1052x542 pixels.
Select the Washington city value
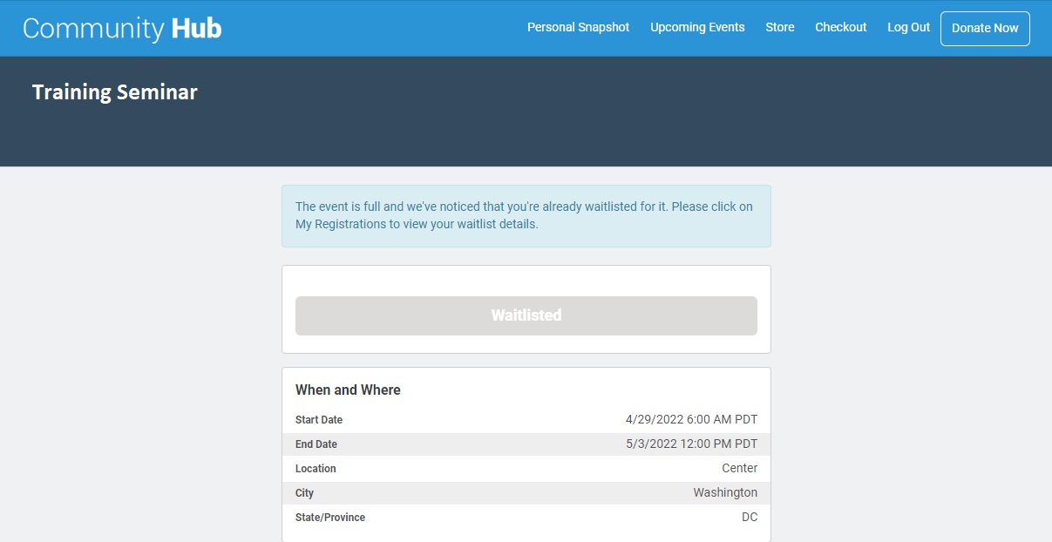pos(725,493)
